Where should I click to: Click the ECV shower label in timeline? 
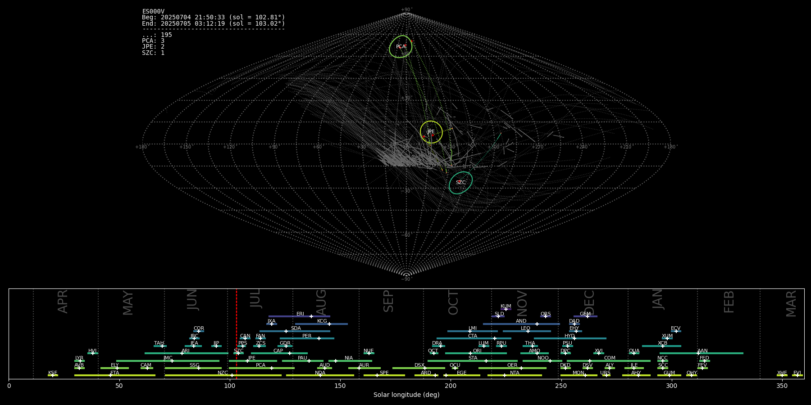676,328
